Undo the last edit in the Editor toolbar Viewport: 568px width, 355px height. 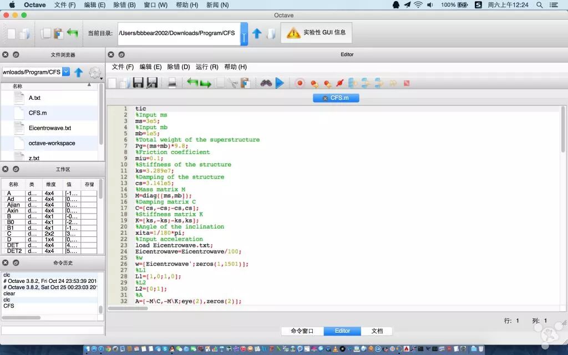pos(192,83)
